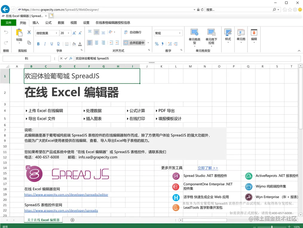Switch to the 公式 formulas tab
Viewport: 303px width, 228px height.
click(48, 23)
